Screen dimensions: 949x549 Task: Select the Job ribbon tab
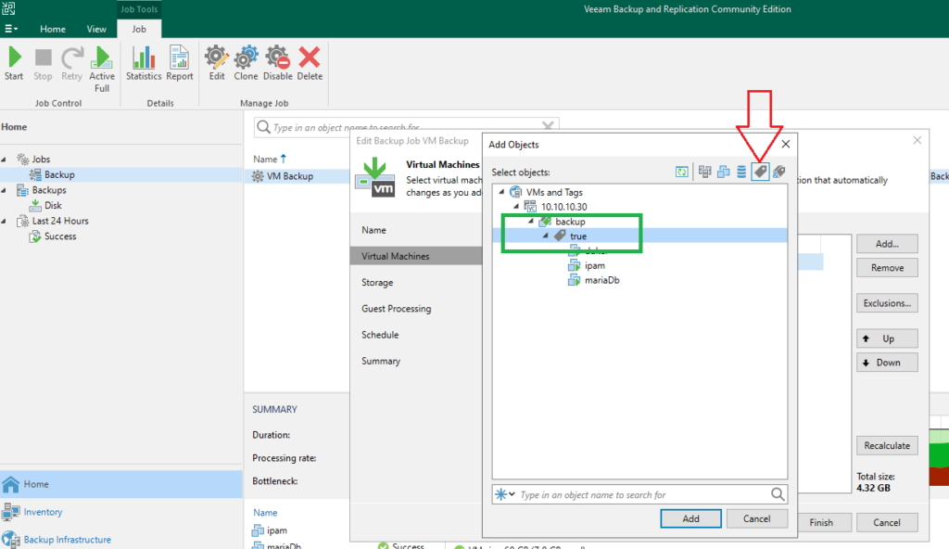click(139, 29)
